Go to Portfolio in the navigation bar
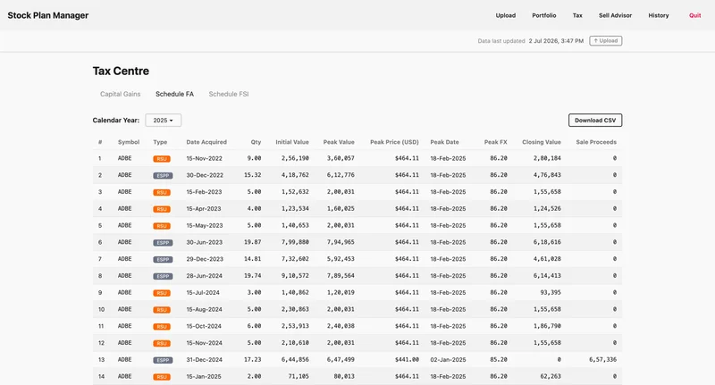Image resolution: width=715 pixels, height=385 pixels. tap(544, 15)
